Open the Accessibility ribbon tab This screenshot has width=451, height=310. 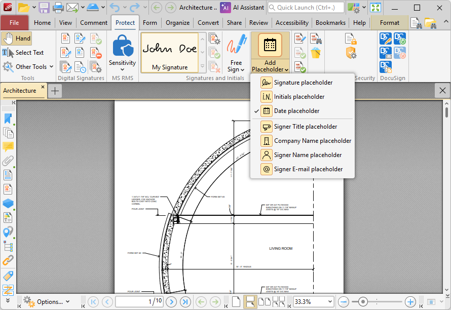click(292, 23)
